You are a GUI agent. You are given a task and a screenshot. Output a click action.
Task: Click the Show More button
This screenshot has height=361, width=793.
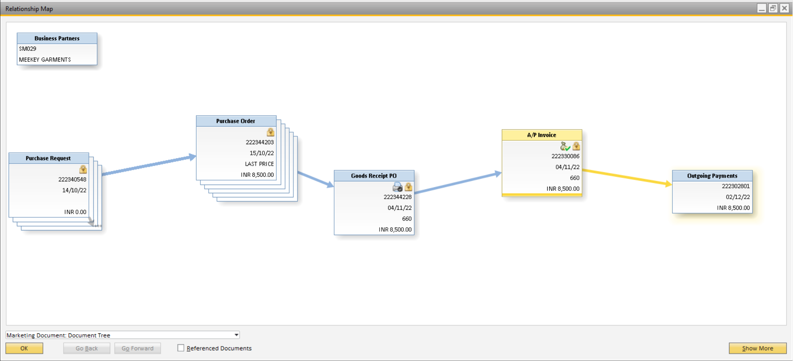tap(757, 348)
